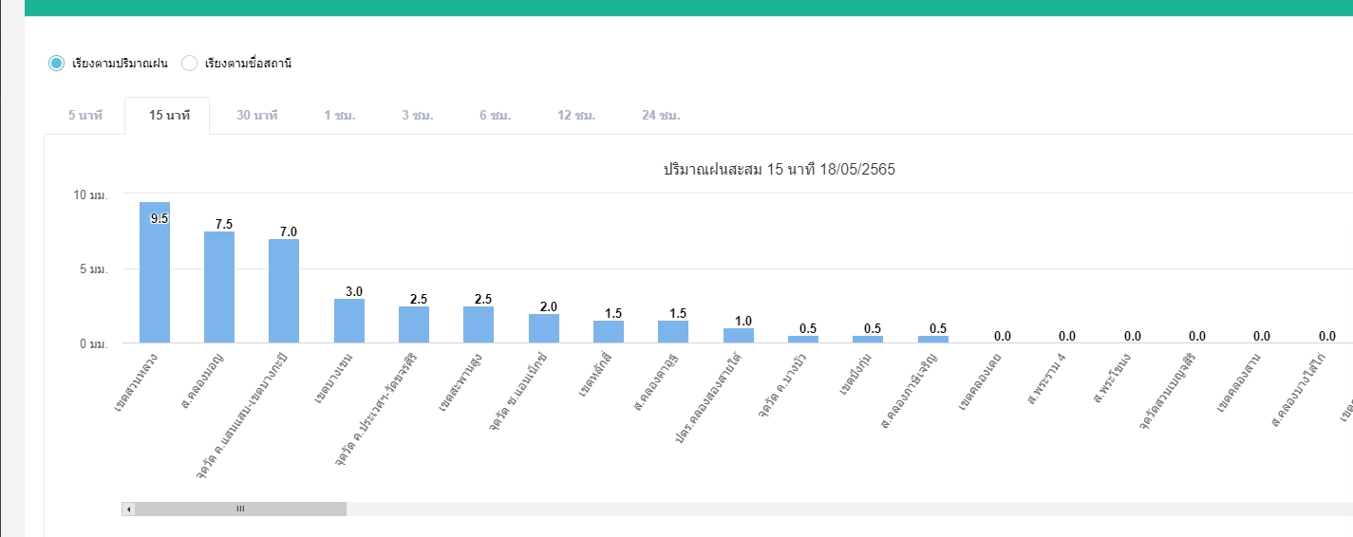Click the 3.0 bar for เขตบางเขน

point(349,321)
